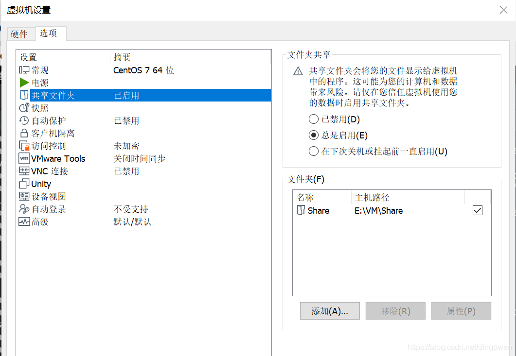Click the 设置 column header
Viewport: 516px width, 356px height.
63,57
